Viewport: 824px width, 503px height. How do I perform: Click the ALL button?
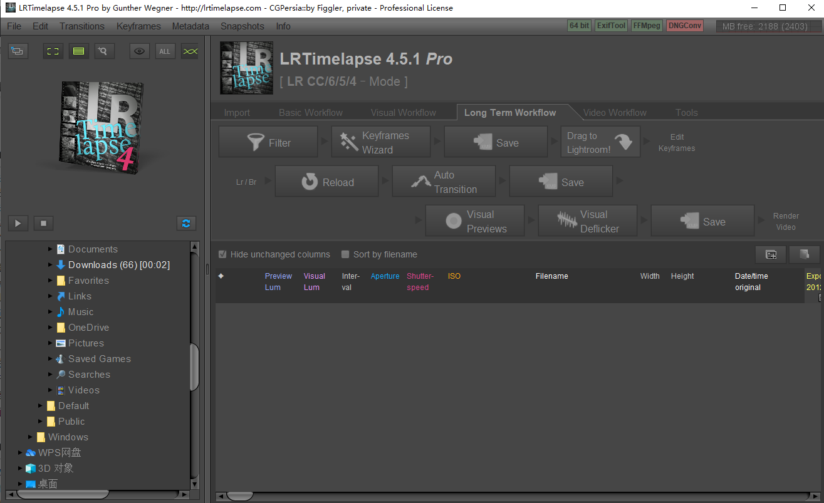pyautogui.click(x=165, y=51)
